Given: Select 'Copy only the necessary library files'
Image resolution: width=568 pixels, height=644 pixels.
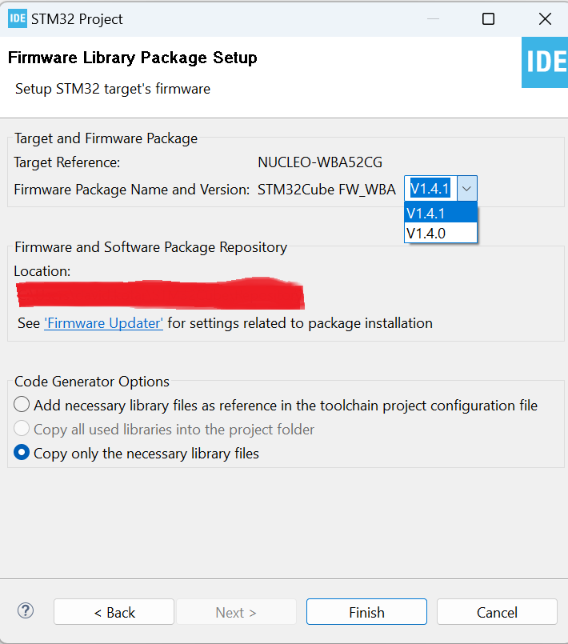Looking at the screenshot, I should pos(22,453).
